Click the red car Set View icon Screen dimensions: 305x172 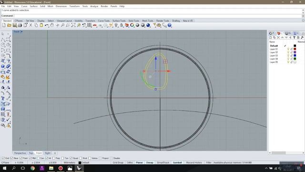95,25
